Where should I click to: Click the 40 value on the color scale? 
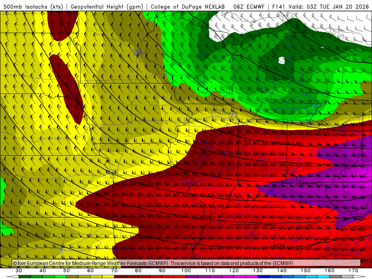point(43,271)
